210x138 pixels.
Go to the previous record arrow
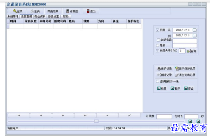click(x=41, y=115)
